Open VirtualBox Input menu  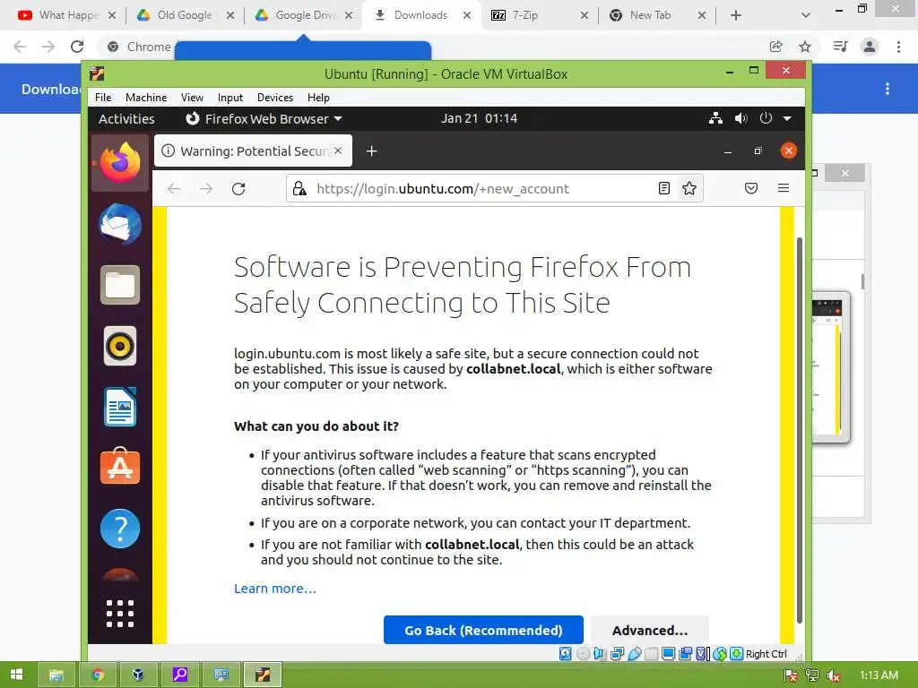coord(230,97)
